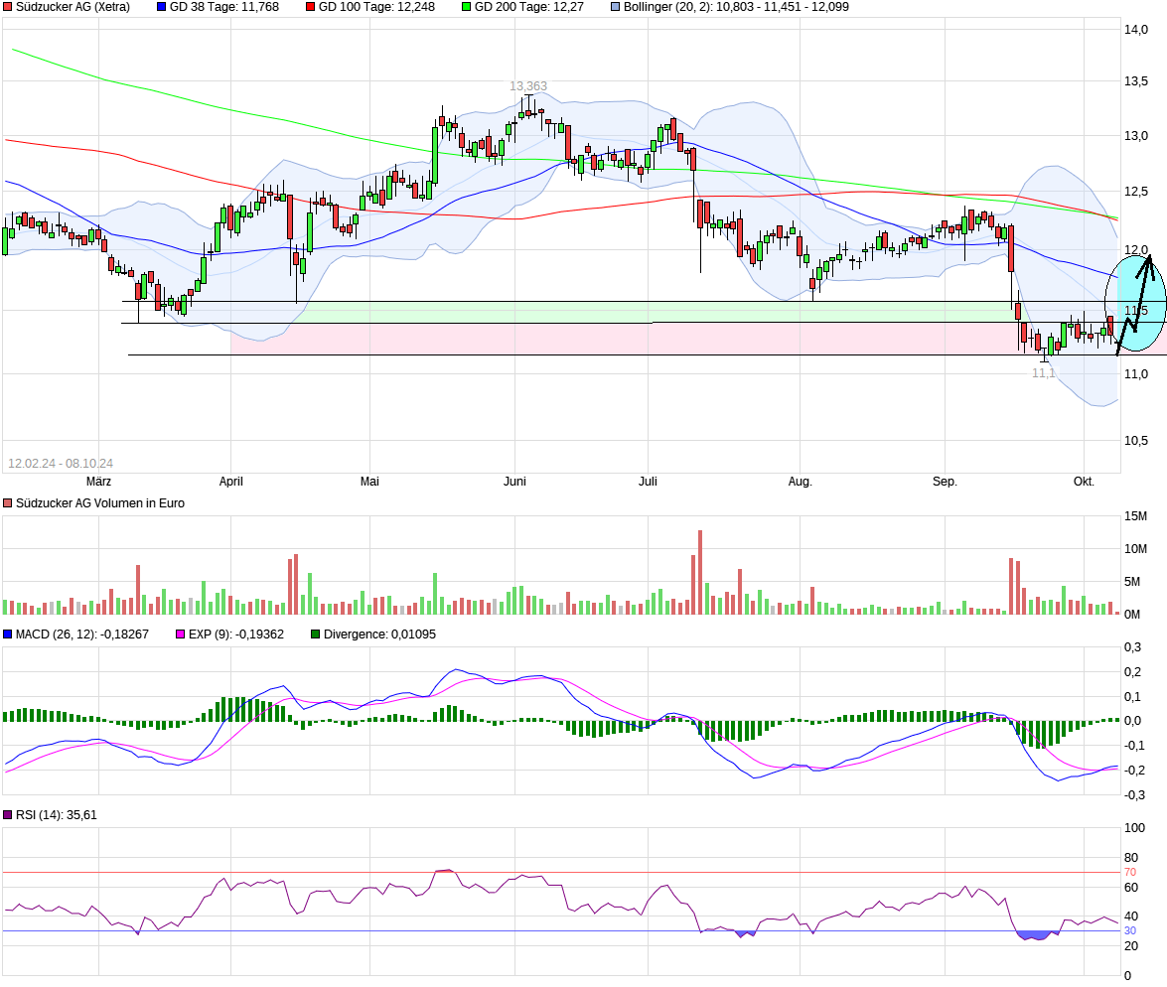1167x987 pixels.
Task: Click the green GD 200 Tage legend square
Action: (x=466, y=7)
